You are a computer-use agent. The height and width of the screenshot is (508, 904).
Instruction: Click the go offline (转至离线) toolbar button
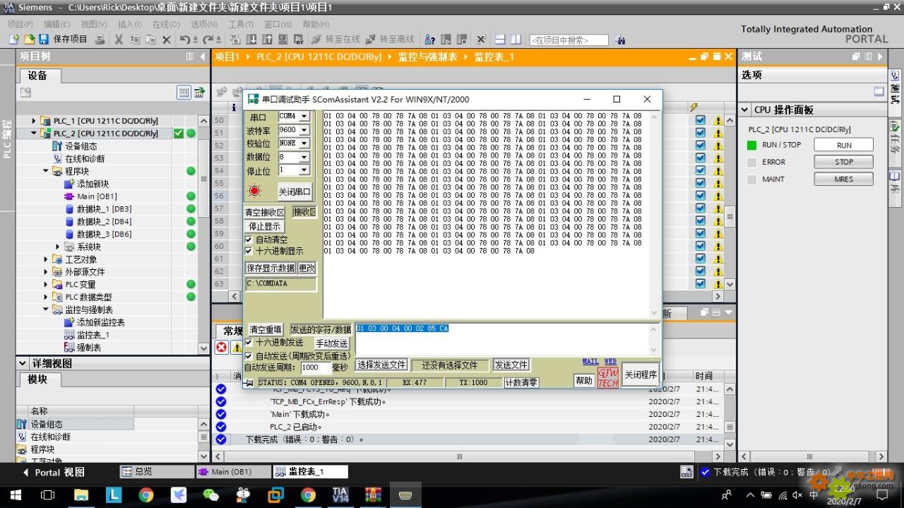389,40
